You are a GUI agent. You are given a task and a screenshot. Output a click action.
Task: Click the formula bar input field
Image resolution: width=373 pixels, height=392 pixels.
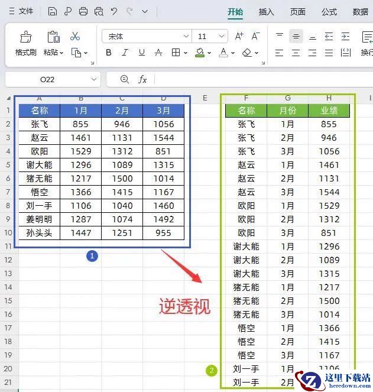[264, 79]
